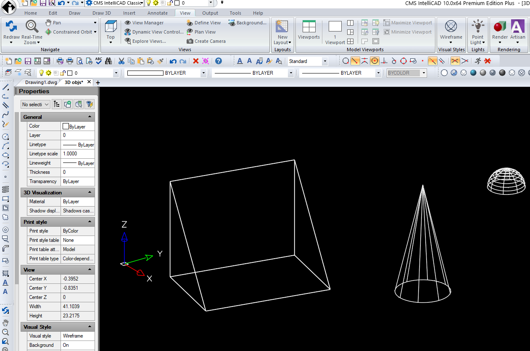Click Quick Select funnel icon in Properties

(89, 104)
